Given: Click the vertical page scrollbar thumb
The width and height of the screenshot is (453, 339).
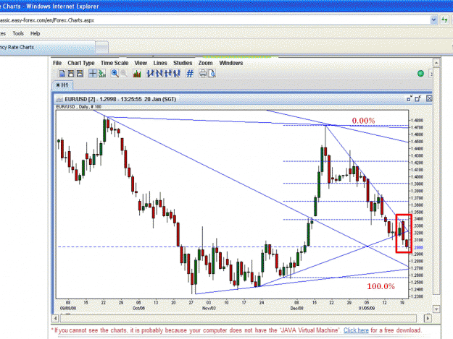Looking at the screenshot, I should (436, 181).
